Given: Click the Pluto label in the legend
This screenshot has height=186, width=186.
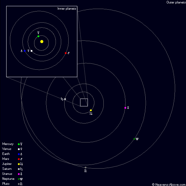Looking at the screenshot, I should click(6, 184).
